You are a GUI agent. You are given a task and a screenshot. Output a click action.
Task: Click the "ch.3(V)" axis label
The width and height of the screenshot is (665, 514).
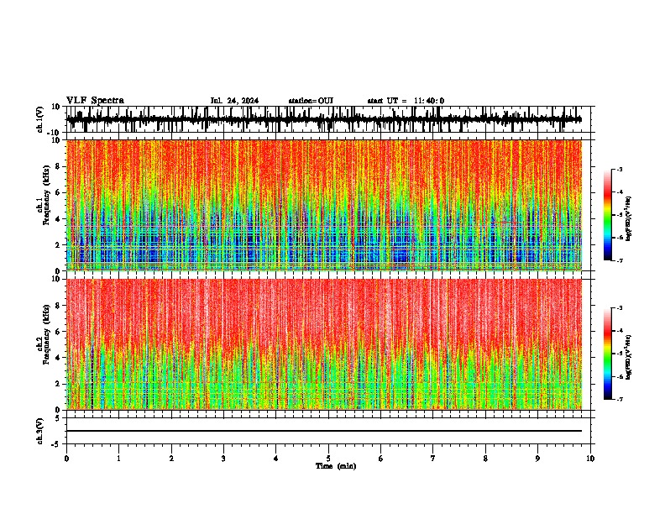[x=40, y=432]
